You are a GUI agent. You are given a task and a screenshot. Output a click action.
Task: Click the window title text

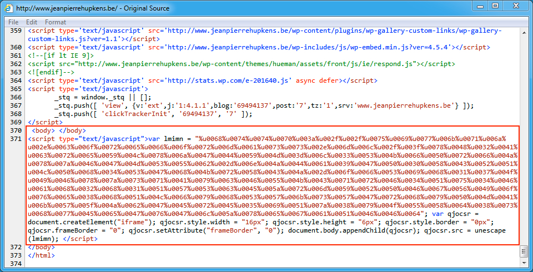pyautogui.click(x=93, y=7)
